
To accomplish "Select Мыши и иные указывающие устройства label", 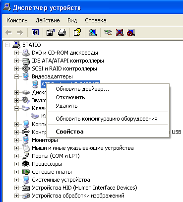I will [83, 148].
